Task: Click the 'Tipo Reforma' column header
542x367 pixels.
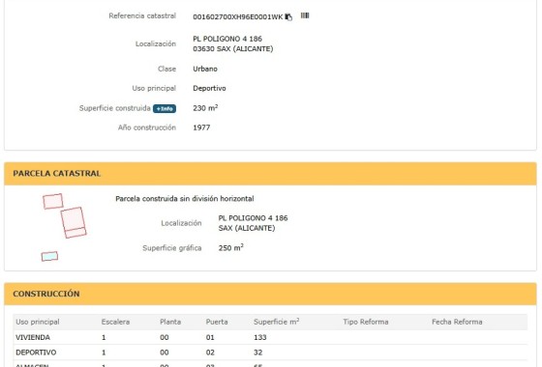Action: tap(366, 322)
